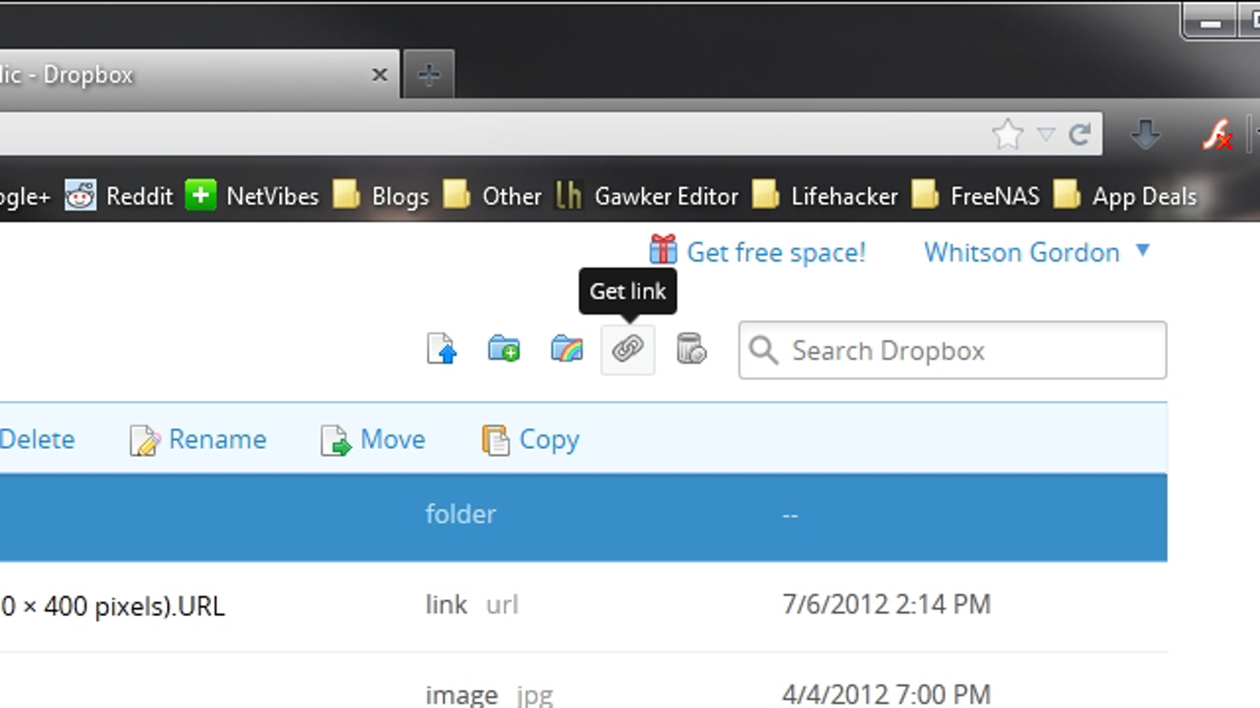This screenshot has height=708, width=1260.
Task: Open Reddit bookmark alien icon
Action: click(x=80, y=195)
